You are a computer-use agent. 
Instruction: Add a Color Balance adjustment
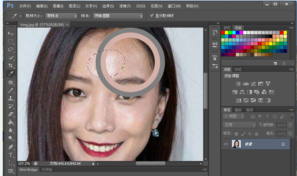point(242,92)
